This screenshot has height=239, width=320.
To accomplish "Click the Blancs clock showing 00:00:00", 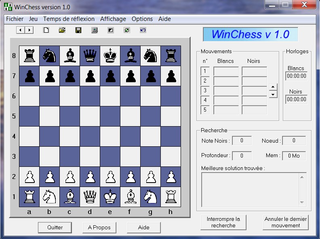I will (x=296, y=76).
